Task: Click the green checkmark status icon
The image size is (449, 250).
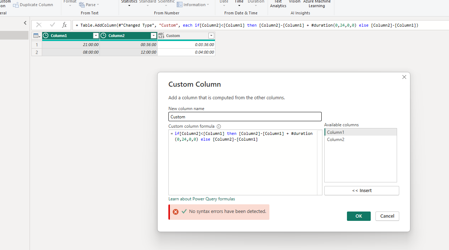Action: tap(184, 212)
